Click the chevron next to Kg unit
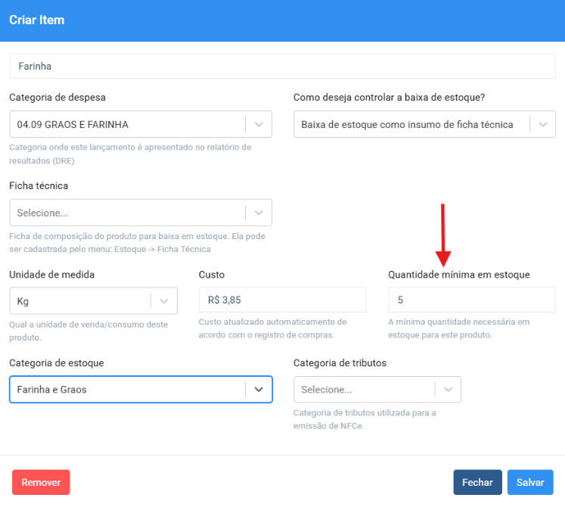Image resolution: width=565 pixels, height=507 pixels. 164,300
